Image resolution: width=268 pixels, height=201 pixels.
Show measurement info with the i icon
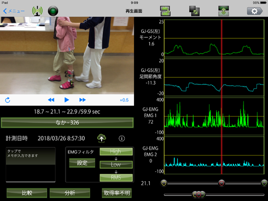122,139
